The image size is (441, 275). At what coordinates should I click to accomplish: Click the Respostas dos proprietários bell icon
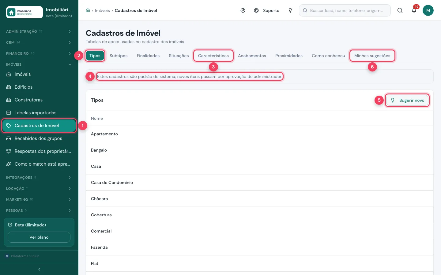tap(9, 151)
